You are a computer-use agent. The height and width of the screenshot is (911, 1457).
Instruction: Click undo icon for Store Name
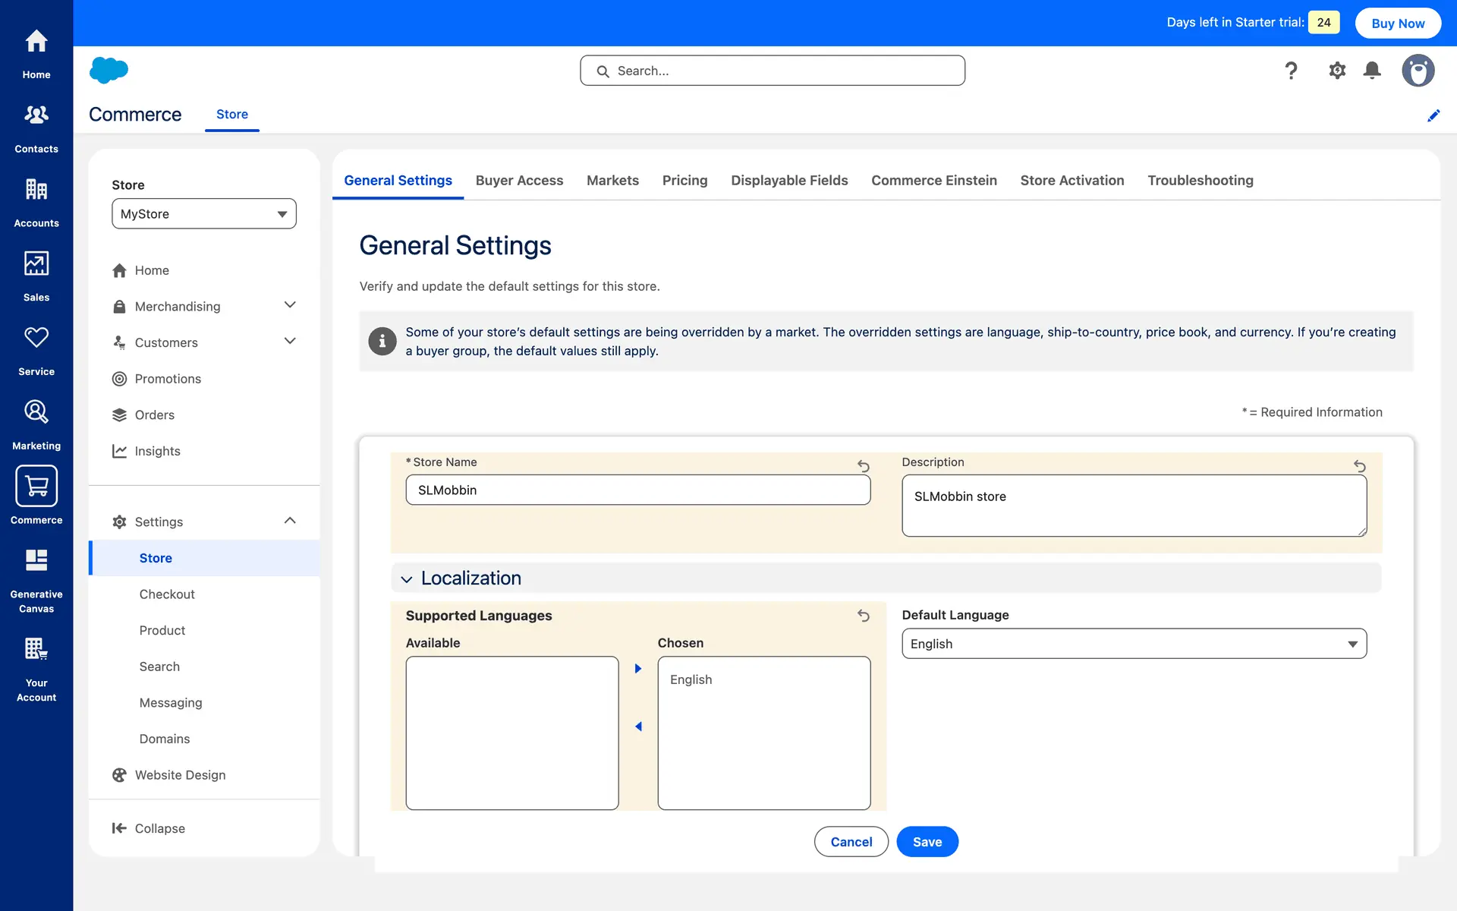point(864,465)
